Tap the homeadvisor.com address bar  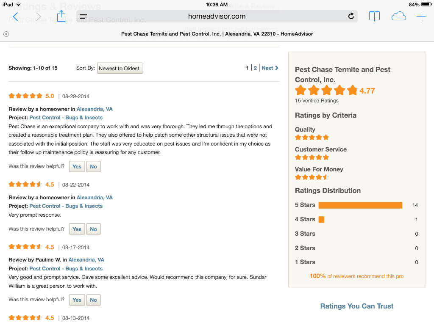[x=217, y=17]
